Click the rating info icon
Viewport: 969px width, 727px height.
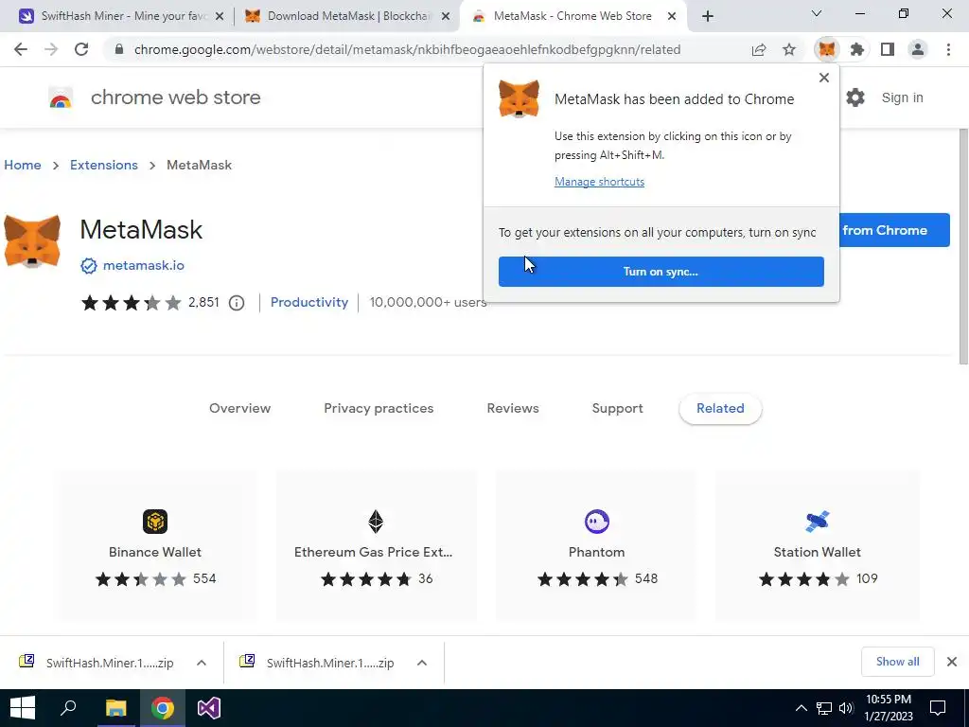coord(237,303)
